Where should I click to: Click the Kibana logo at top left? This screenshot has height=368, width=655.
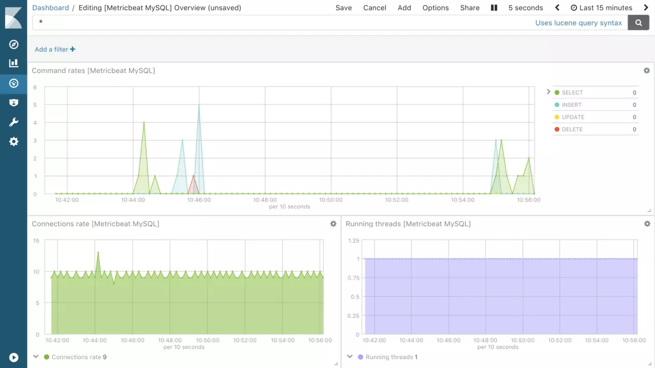click(x=13, y=18)
